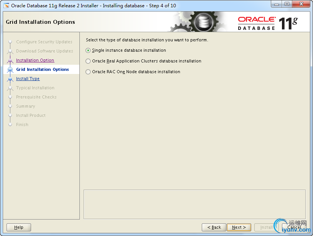Close the Oracle installer window

301,4
